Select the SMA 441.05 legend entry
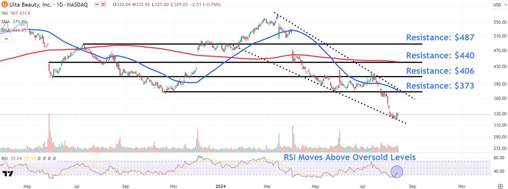This screenshot has width=508, height=189. click(x=14, y=30)
